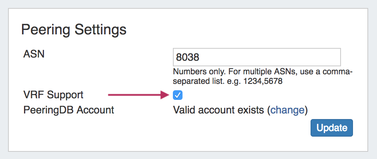Click the PeeringDB Account label
The width and height of the screenshot is (377, 159).
pyautogui.click(x=69, y=110)
